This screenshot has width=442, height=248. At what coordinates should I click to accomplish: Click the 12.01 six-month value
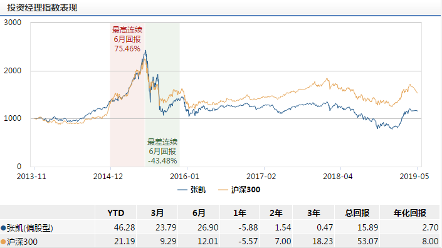pos(208,241)
